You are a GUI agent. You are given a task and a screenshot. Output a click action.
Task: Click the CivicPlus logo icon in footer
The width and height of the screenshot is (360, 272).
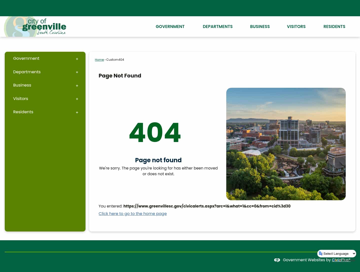click(277, 260)
